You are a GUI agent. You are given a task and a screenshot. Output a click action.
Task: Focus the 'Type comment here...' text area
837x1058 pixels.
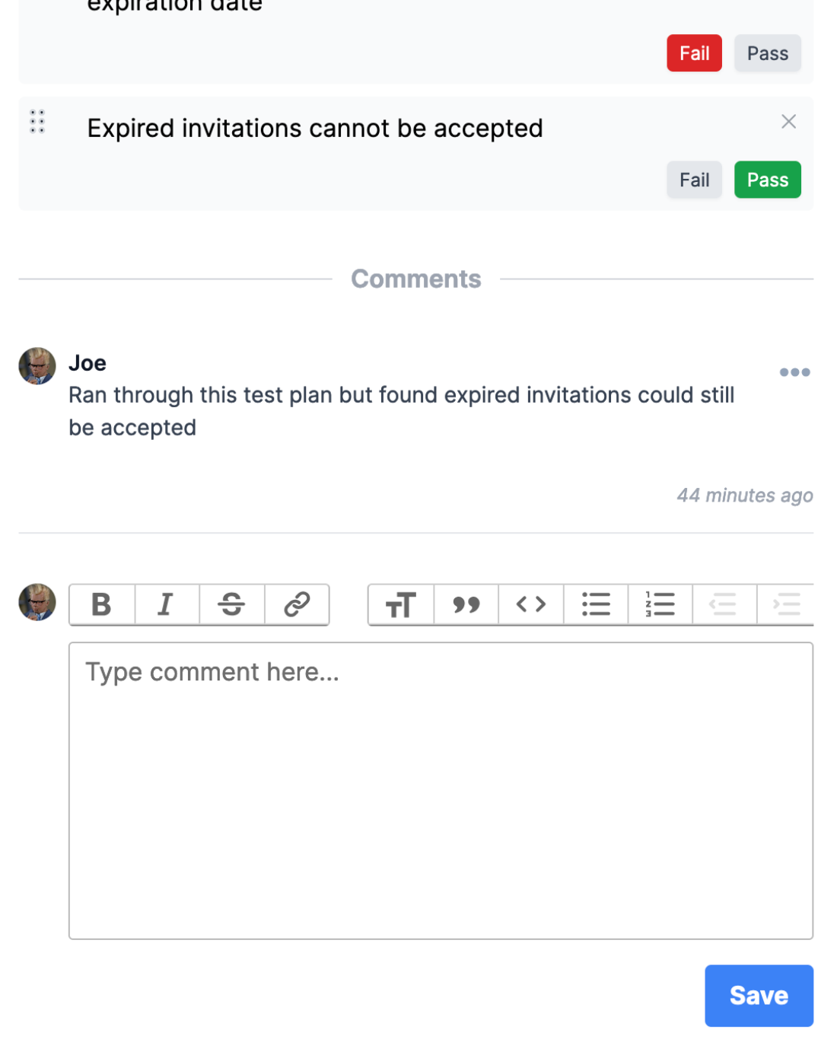pos(441,791)
